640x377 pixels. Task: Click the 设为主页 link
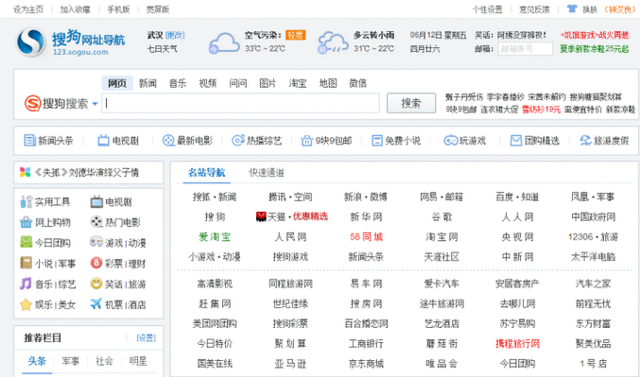pos(28,9)
